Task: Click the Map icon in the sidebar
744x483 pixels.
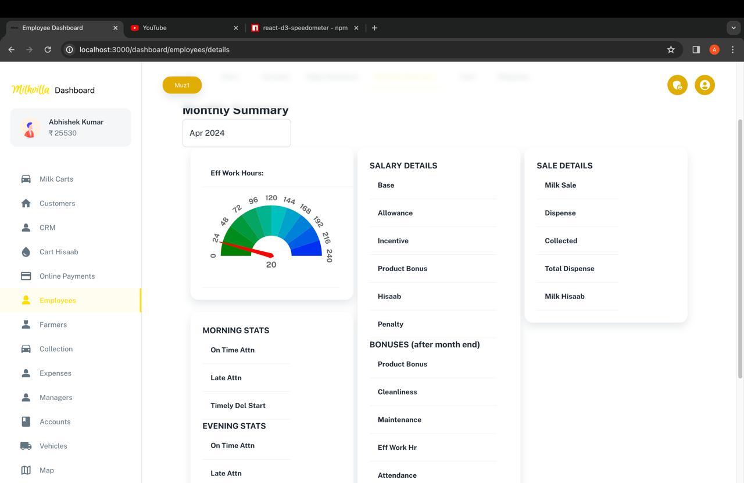Action: (x=26, y=470)
